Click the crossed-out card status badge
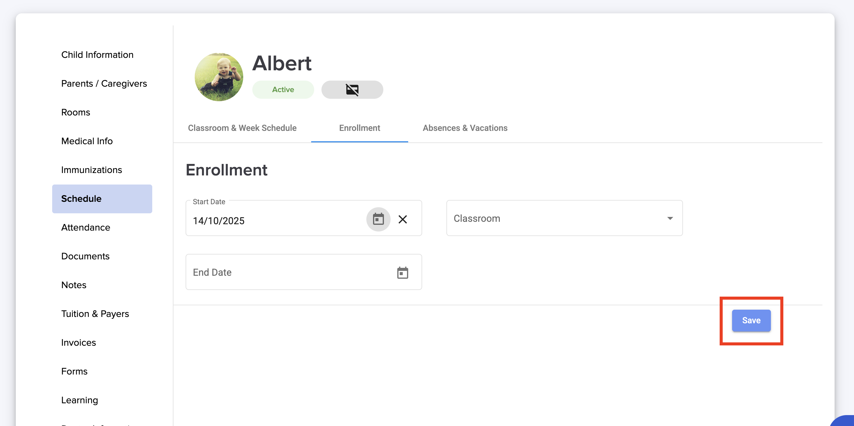Screen dimensions: 854x426 click(x=352, y=89)
